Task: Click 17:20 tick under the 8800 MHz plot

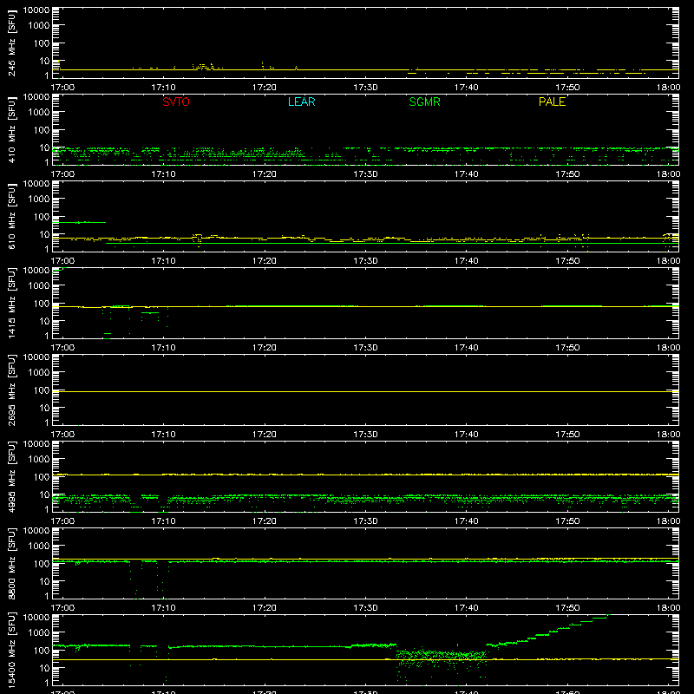Action: (265, 608)
